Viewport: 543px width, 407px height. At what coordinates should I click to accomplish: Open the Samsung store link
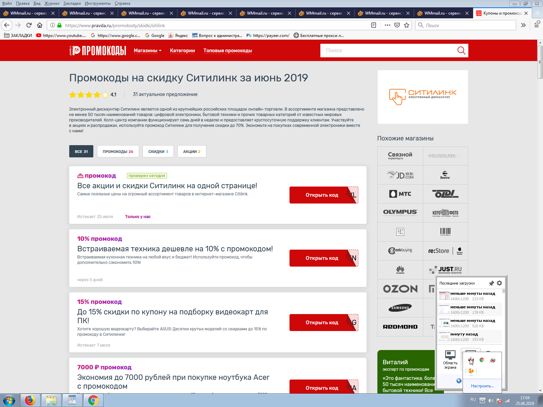(400, 308)
